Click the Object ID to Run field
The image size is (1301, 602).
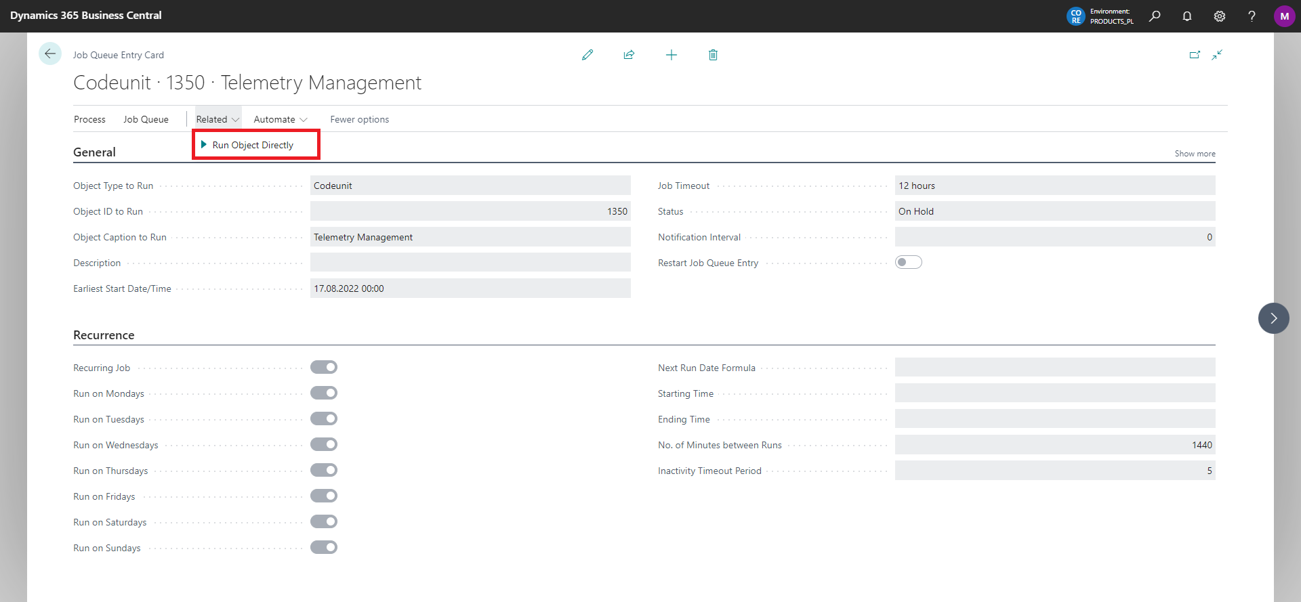pos(470,211)
